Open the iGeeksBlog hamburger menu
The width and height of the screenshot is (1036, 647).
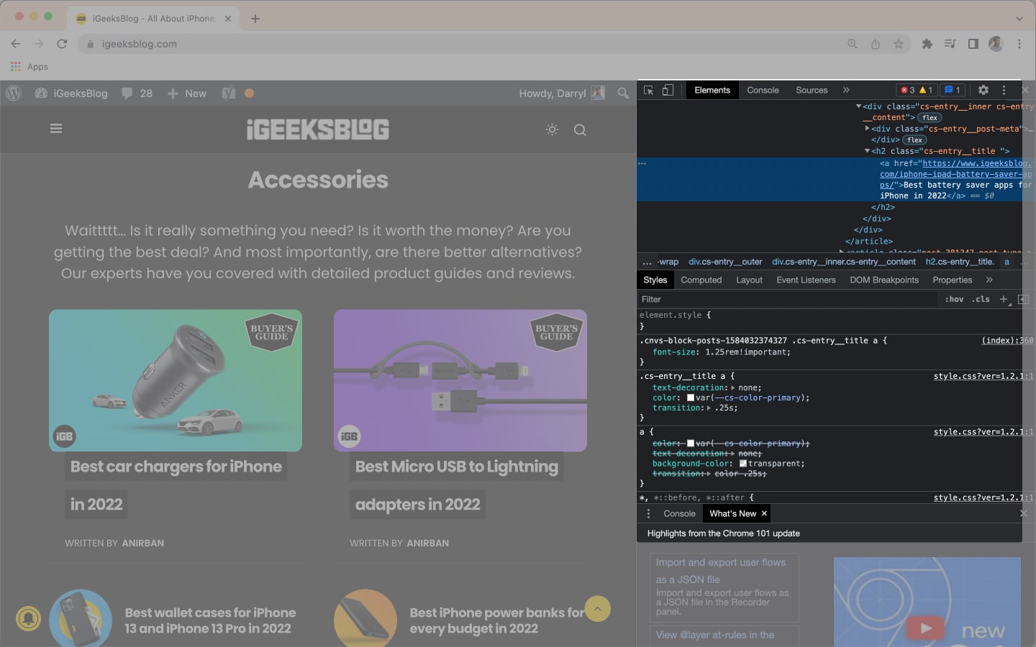pyautogui.click(x=56, y=129)
